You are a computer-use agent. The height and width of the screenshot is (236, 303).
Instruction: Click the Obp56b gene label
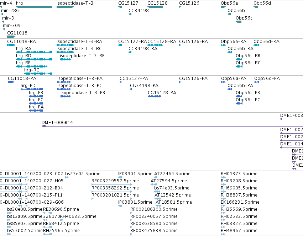236,10
